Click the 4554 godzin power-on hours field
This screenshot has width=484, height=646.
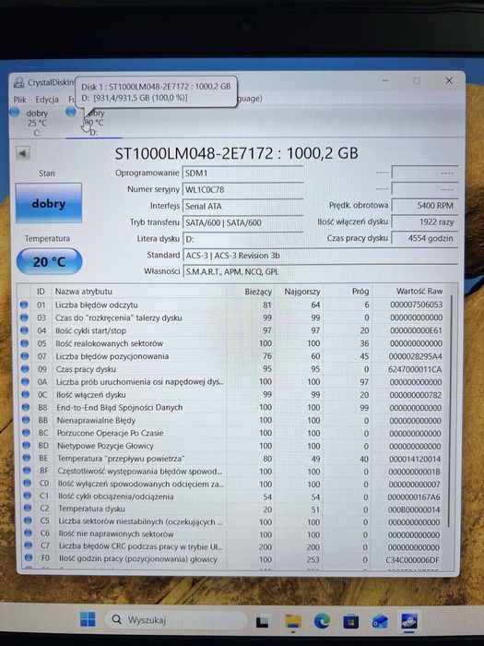(x=425, y=238)
